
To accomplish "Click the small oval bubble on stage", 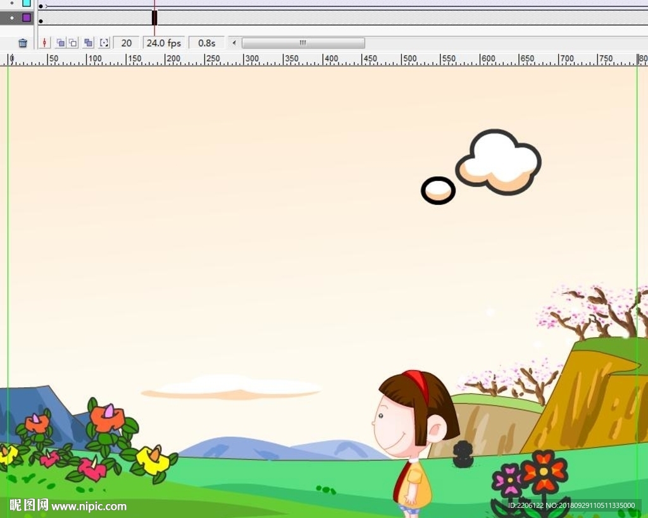I will coord(438,190).
